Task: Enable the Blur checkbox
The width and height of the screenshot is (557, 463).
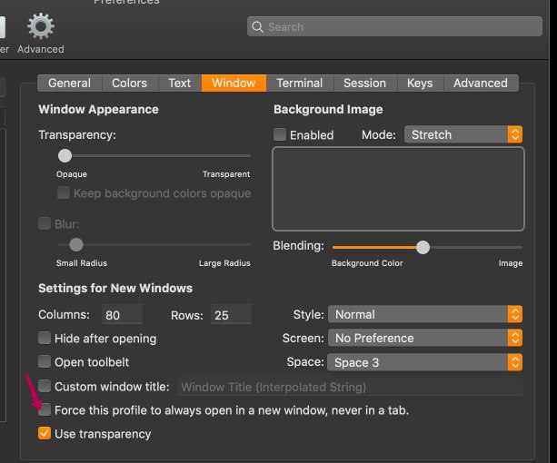Action: point(45,223)
